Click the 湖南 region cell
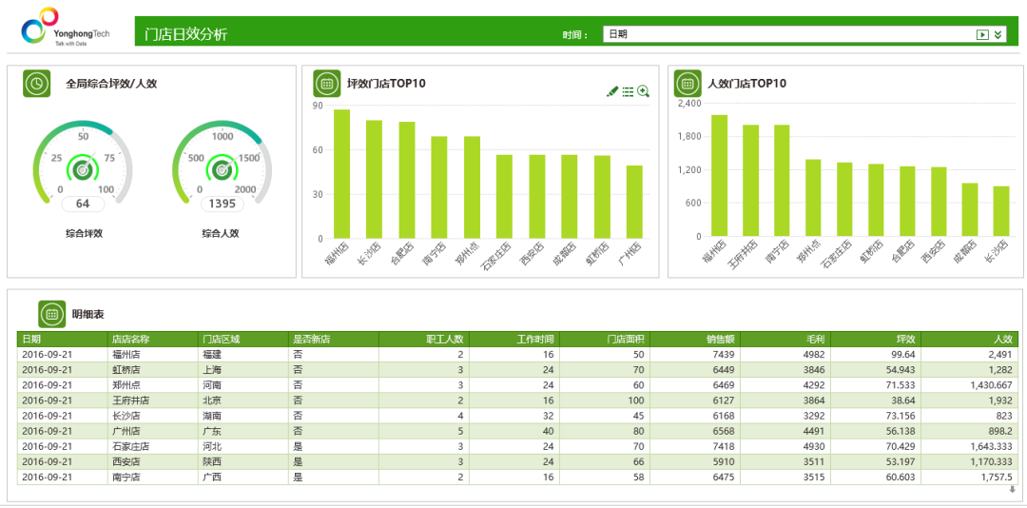Image resolution: width=1027 pixels, height=508 pixels. click(243, 416)
